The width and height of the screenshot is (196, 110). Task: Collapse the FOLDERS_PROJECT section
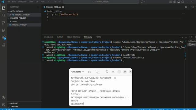coord(18,18)
